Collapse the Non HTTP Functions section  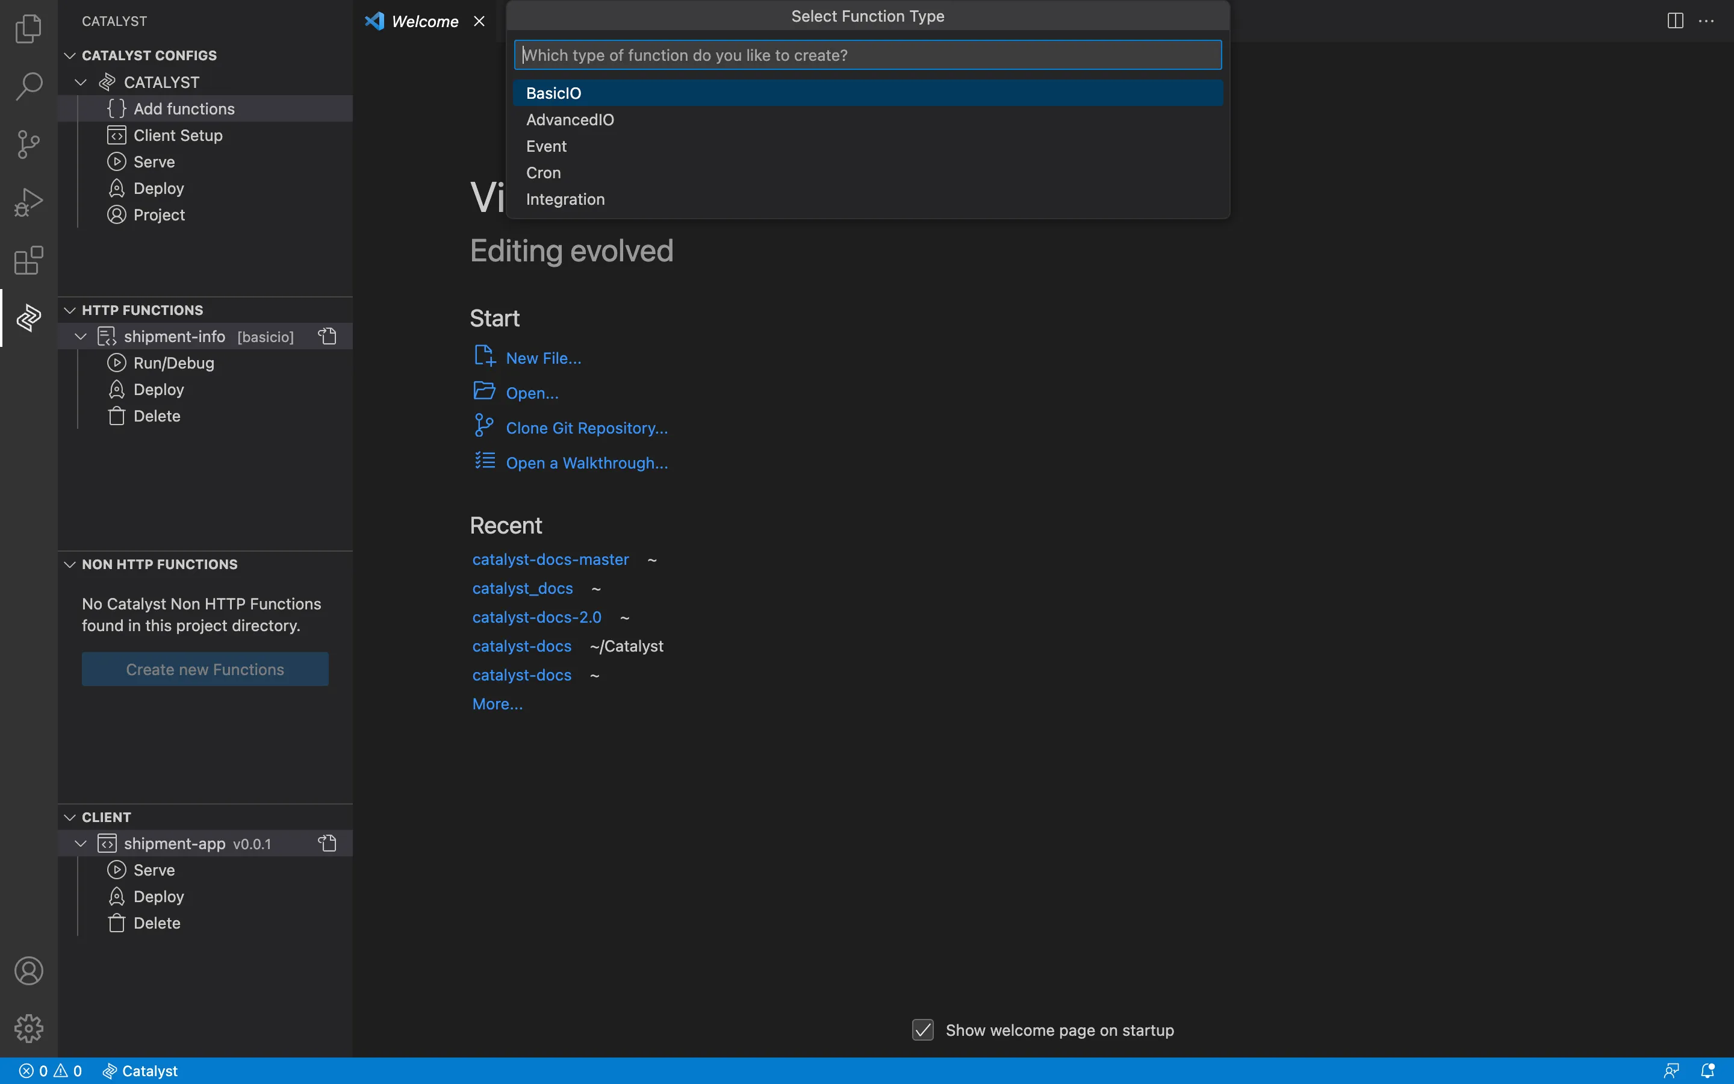[x=69, y=564]
